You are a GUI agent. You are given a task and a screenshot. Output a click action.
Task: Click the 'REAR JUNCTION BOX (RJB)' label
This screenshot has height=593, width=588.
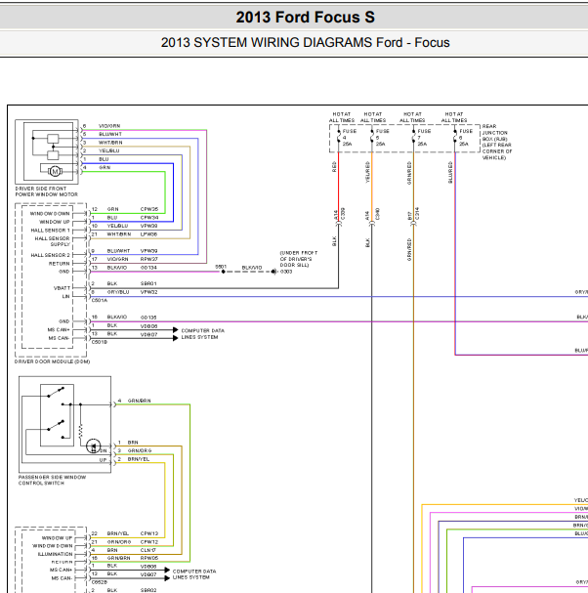(x=497, y=142)
